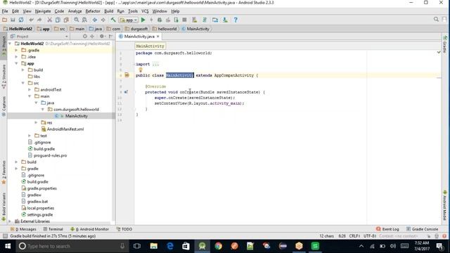Expand the .gradle folder node

[x=16, y=50]
